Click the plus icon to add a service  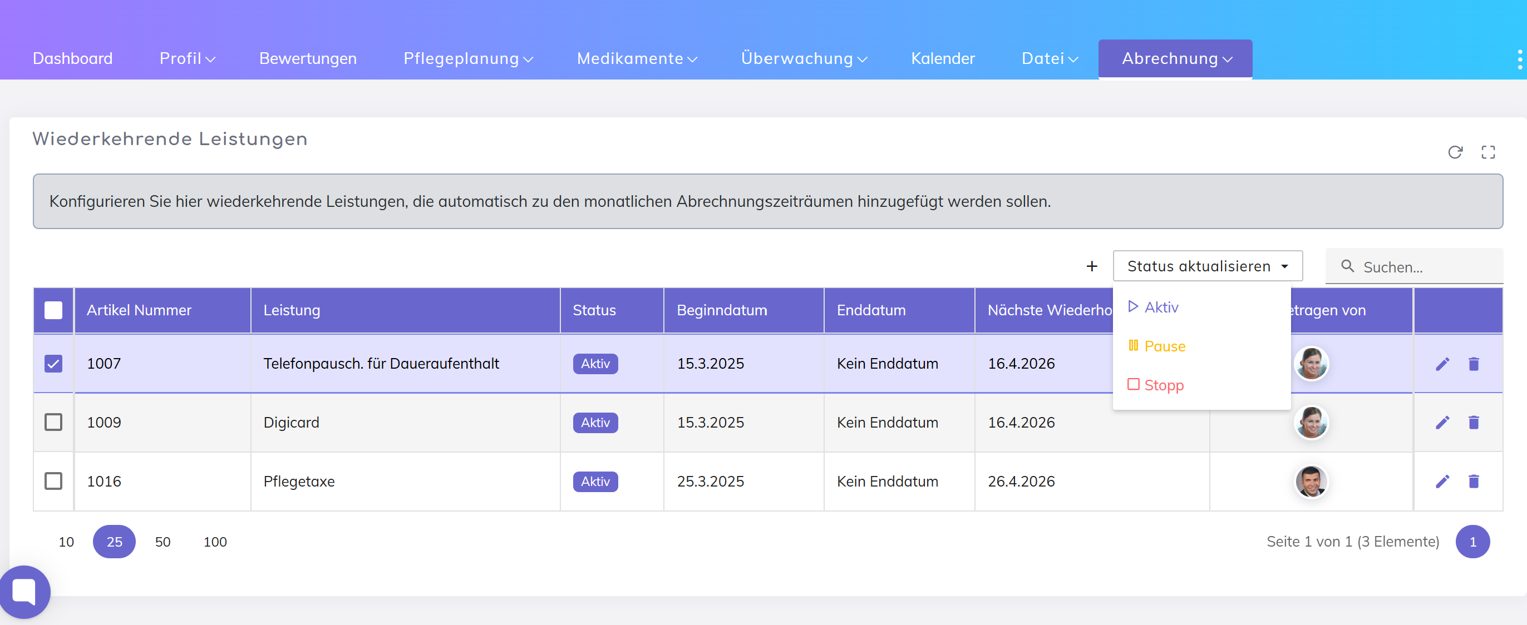(1091, 266)
